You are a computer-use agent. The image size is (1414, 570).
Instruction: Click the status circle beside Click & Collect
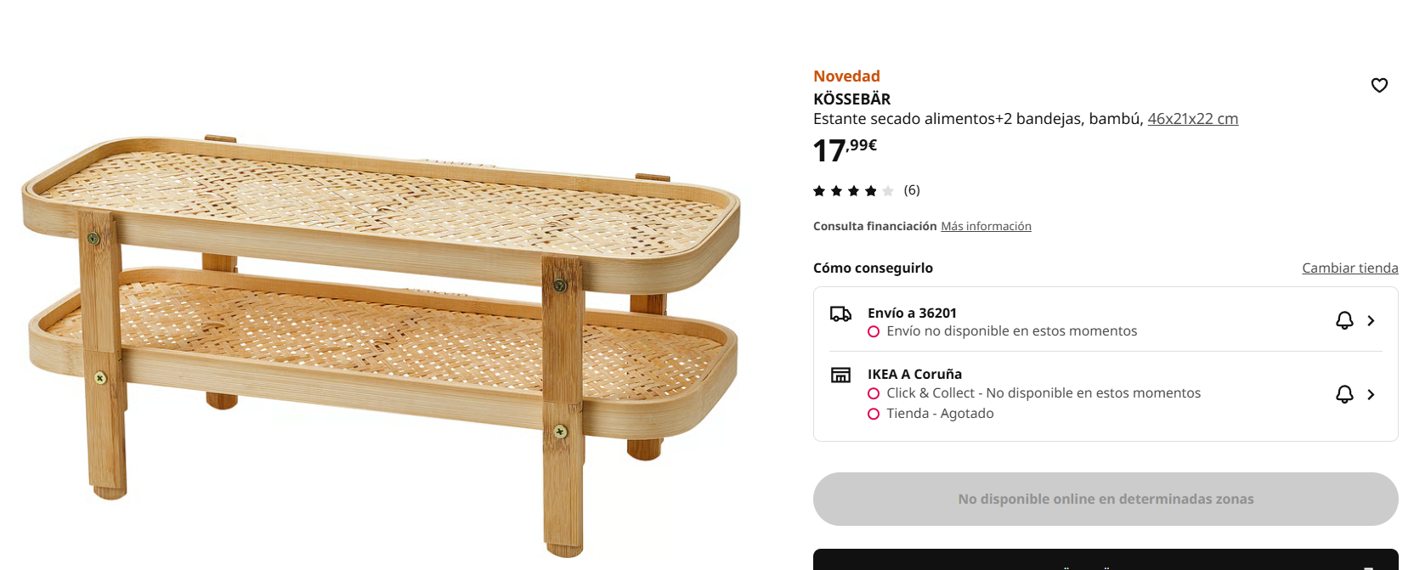tap(874, 394)
